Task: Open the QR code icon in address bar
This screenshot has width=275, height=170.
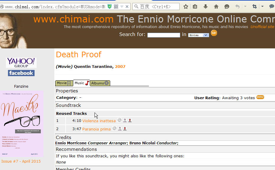Action: pyautogui.click(x=116, y=7)
